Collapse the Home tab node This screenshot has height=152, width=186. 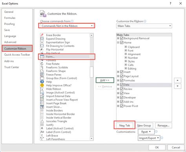(118, 42)
